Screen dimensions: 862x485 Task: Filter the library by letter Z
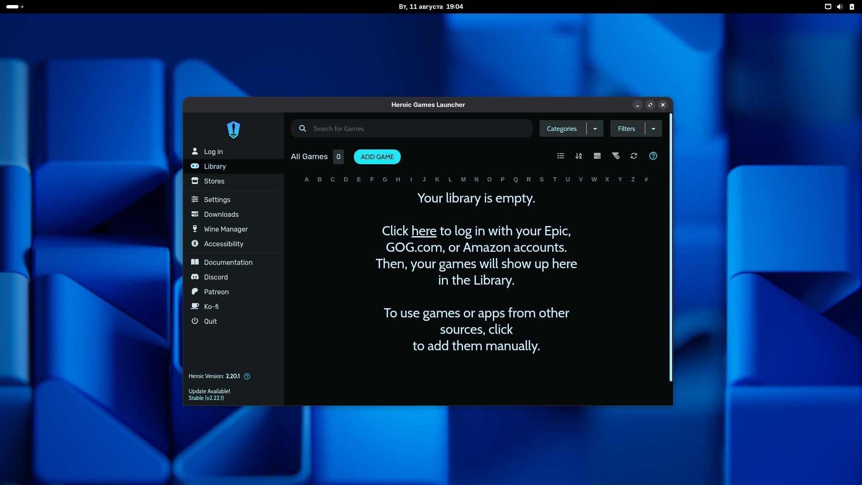(633, 179)
